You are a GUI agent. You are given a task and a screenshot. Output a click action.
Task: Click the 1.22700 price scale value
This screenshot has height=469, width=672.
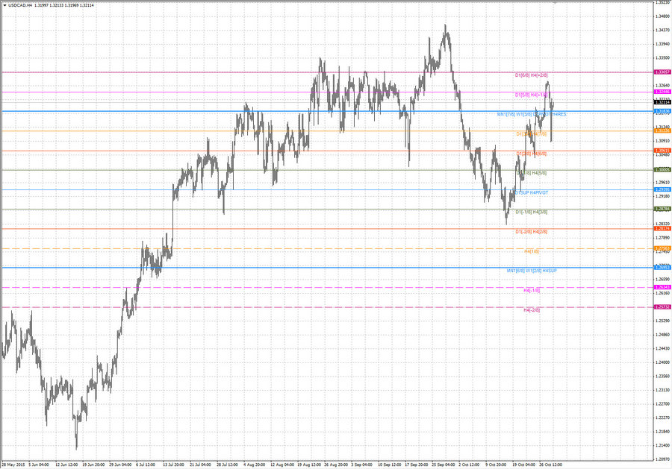(x=662, y=403)
